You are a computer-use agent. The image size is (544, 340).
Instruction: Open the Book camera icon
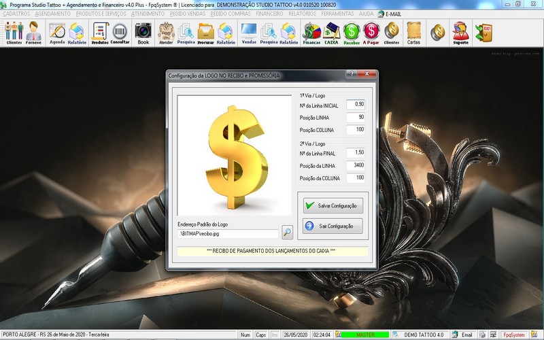click(x=143, y=33)
